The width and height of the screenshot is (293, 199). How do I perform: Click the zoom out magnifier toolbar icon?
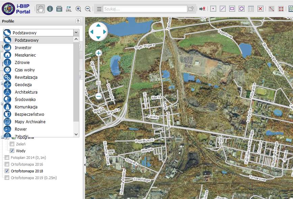(88, 9)
